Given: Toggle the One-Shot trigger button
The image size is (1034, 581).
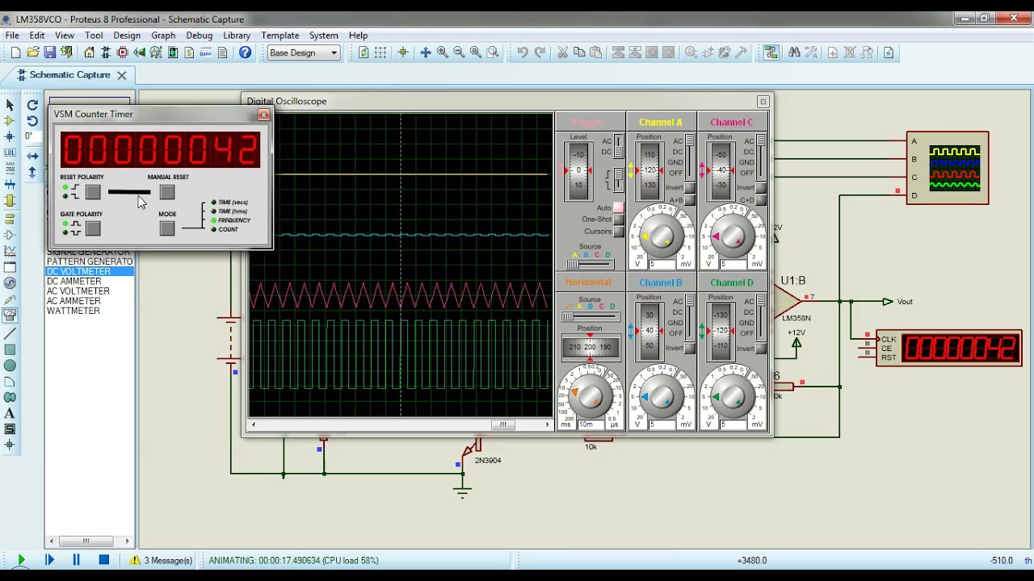Looking at the screenshot, I should coord(618,219).
